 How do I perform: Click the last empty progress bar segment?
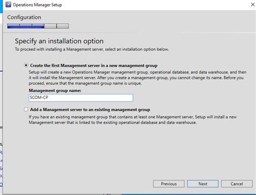(63, 26)
